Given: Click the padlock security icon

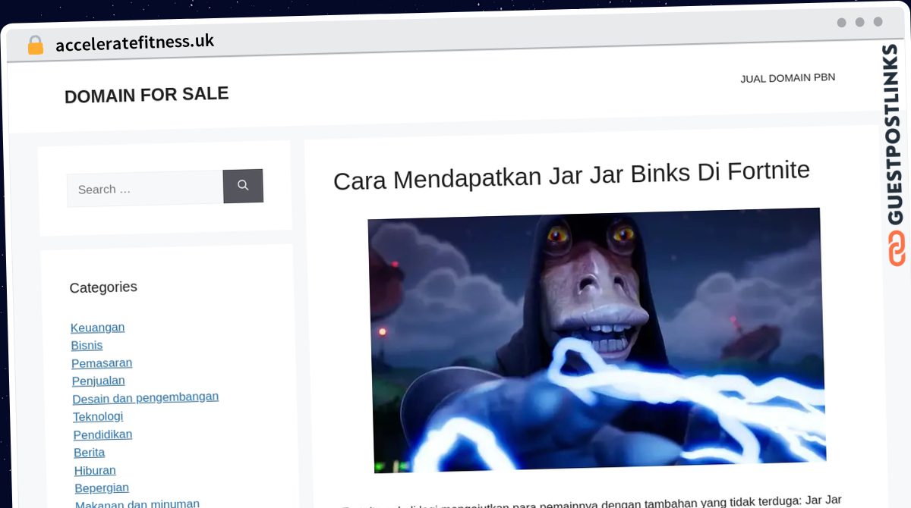Looking at the screenshot, I should click(35, 45).
